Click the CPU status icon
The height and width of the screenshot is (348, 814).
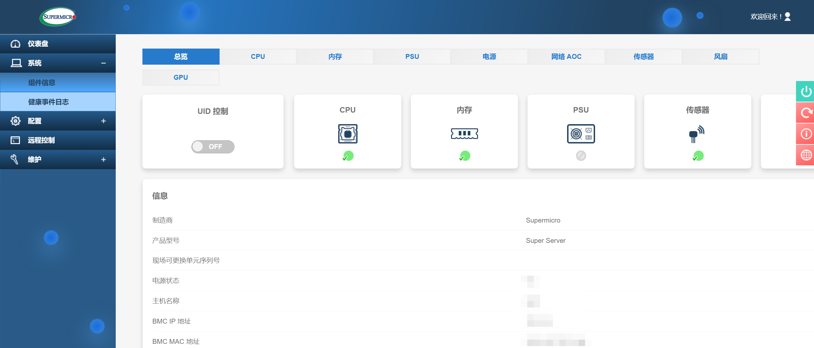(x=347, y=156)
